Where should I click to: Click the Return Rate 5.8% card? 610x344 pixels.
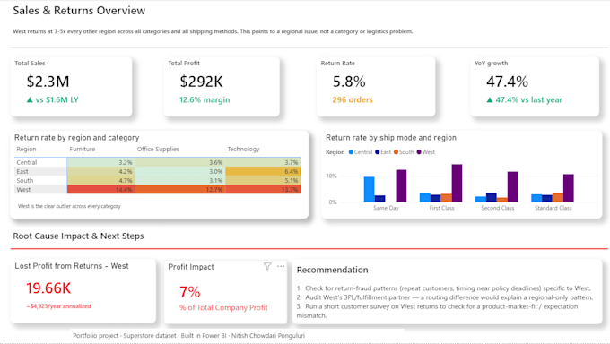[376, 86]
